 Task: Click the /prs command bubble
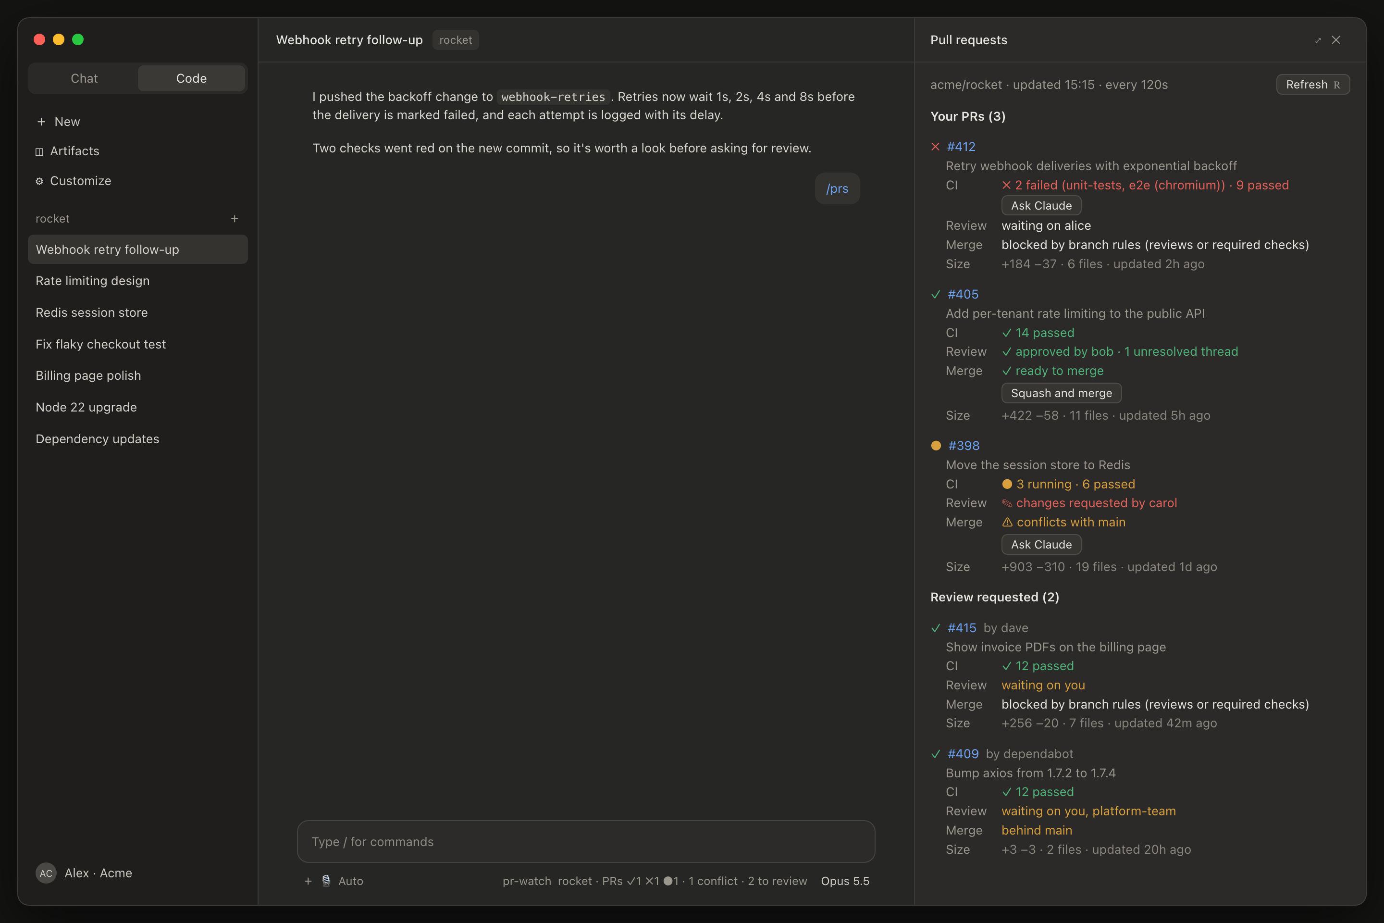pyautogui.click(x=837, y=188)
